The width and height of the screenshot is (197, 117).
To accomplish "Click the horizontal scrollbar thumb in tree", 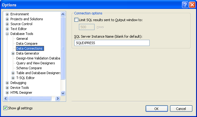I will pyautogui.click(x=30, y=98).
